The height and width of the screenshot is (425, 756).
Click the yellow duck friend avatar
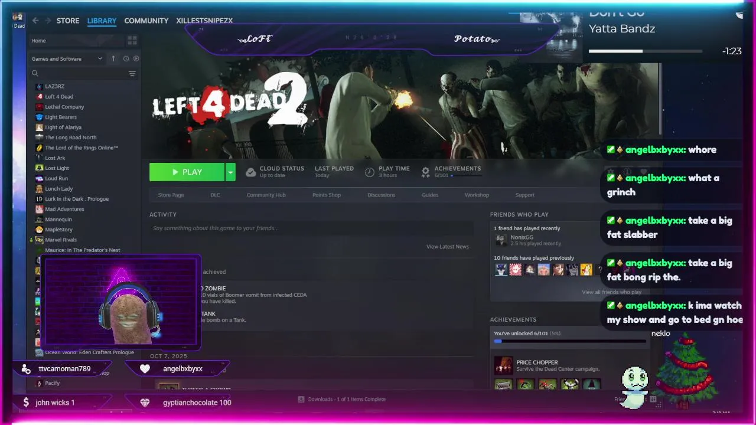click(586, 270)
